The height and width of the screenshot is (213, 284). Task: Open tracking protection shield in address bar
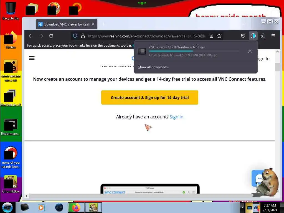pyautogui.click(x=75, y=36)
